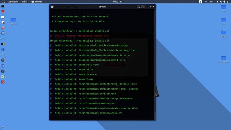Viewport: 231px width, 130px height.
Task: Launch the dark screenshot camera icon in dock
Action: 3,71
